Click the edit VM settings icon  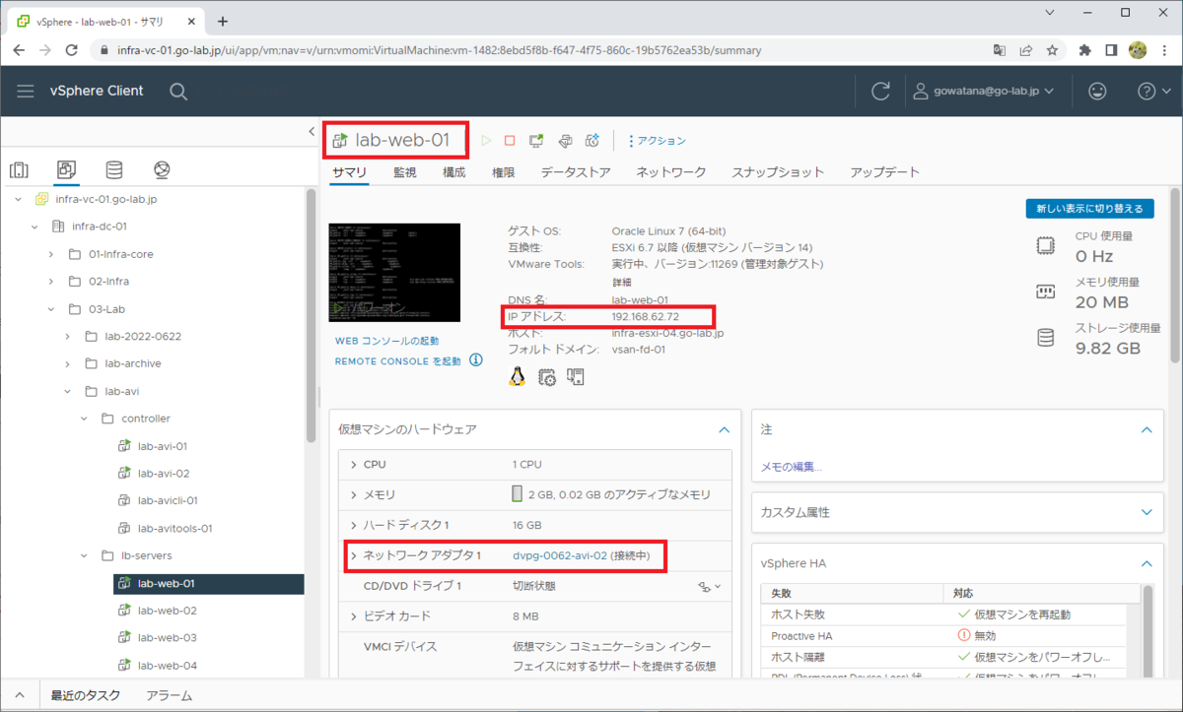click(x=565, y=141)
